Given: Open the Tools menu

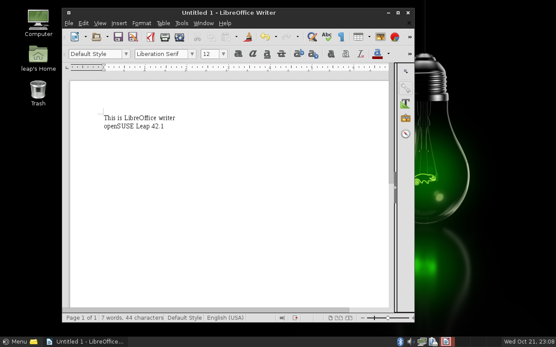Looking at the screenshot, I should pos(182,23).
